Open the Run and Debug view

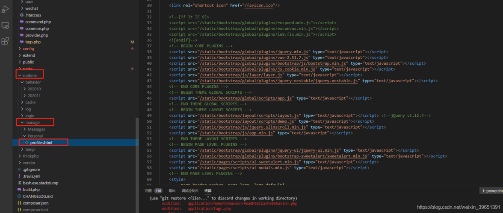pos(5,9)
